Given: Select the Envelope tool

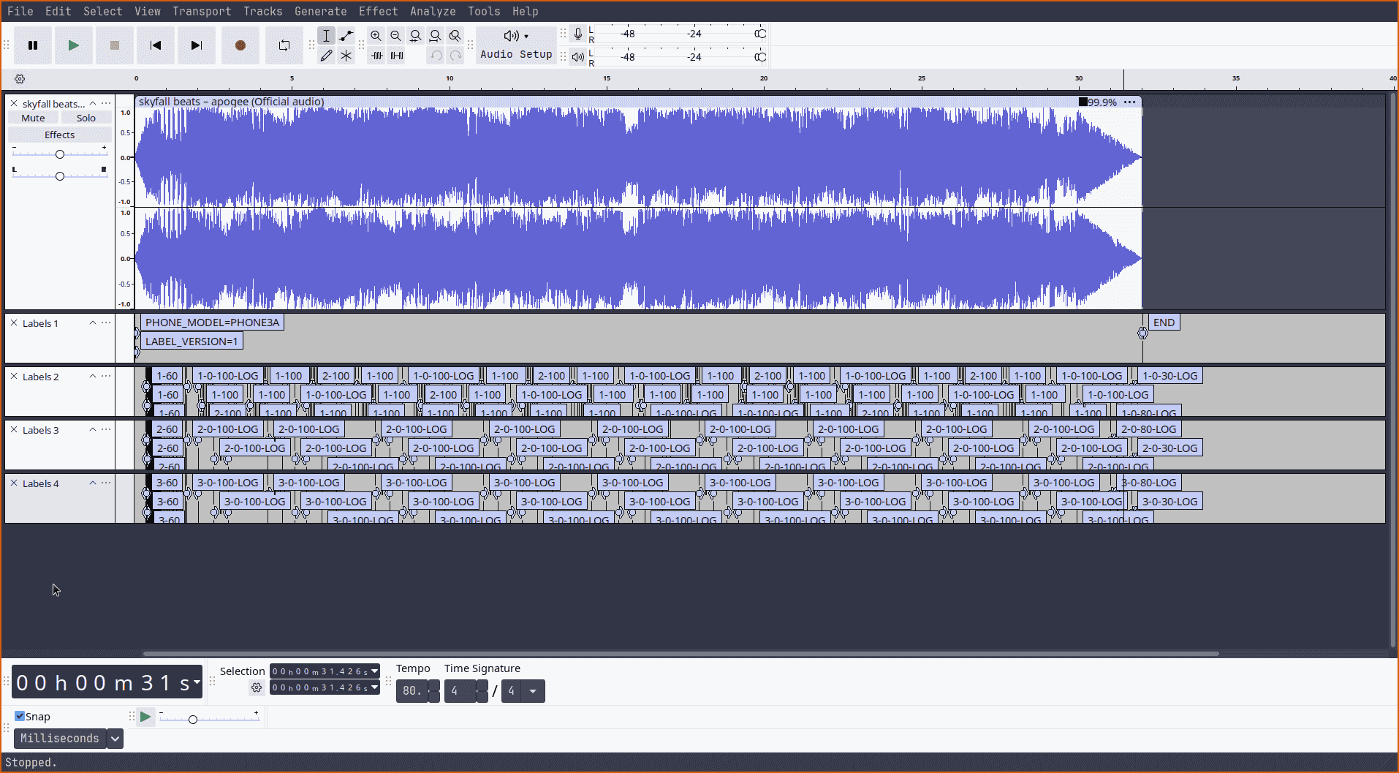Looking at the screenshot, I should [x=346, y=35].
